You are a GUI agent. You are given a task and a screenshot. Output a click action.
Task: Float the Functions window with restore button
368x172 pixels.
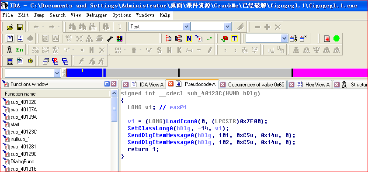point(107,84)
